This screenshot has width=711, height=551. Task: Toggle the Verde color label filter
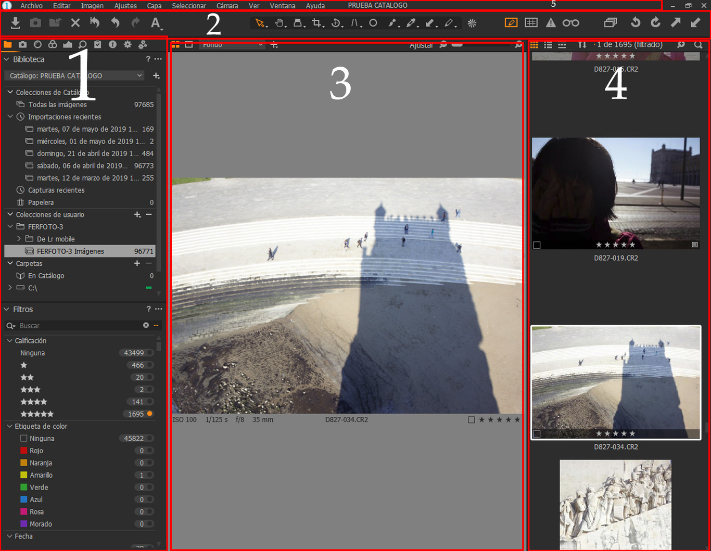(x=149, y=488)
